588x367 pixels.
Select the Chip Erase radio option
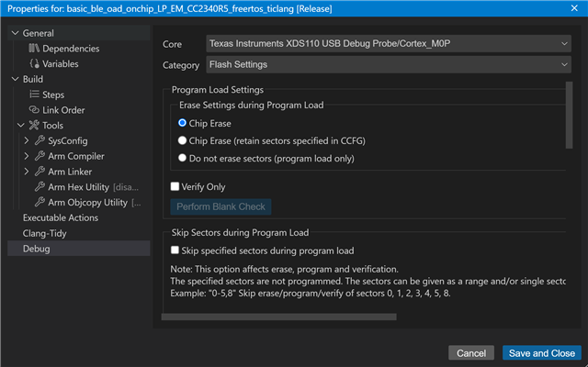tap(182, 123)
